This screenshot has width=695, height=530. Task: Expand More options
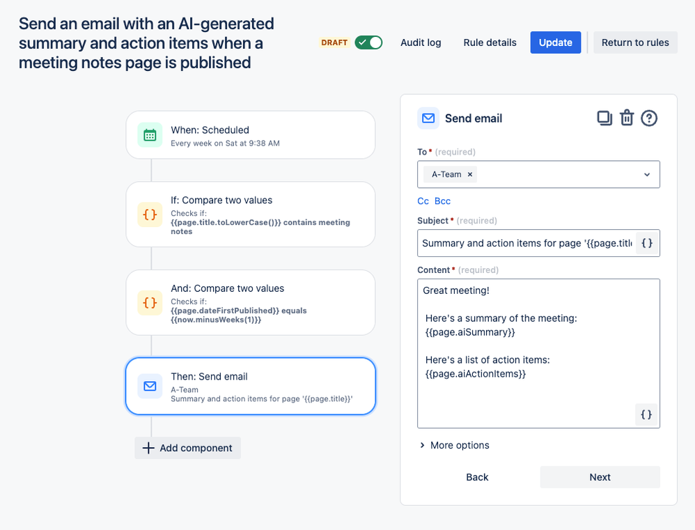455,445
